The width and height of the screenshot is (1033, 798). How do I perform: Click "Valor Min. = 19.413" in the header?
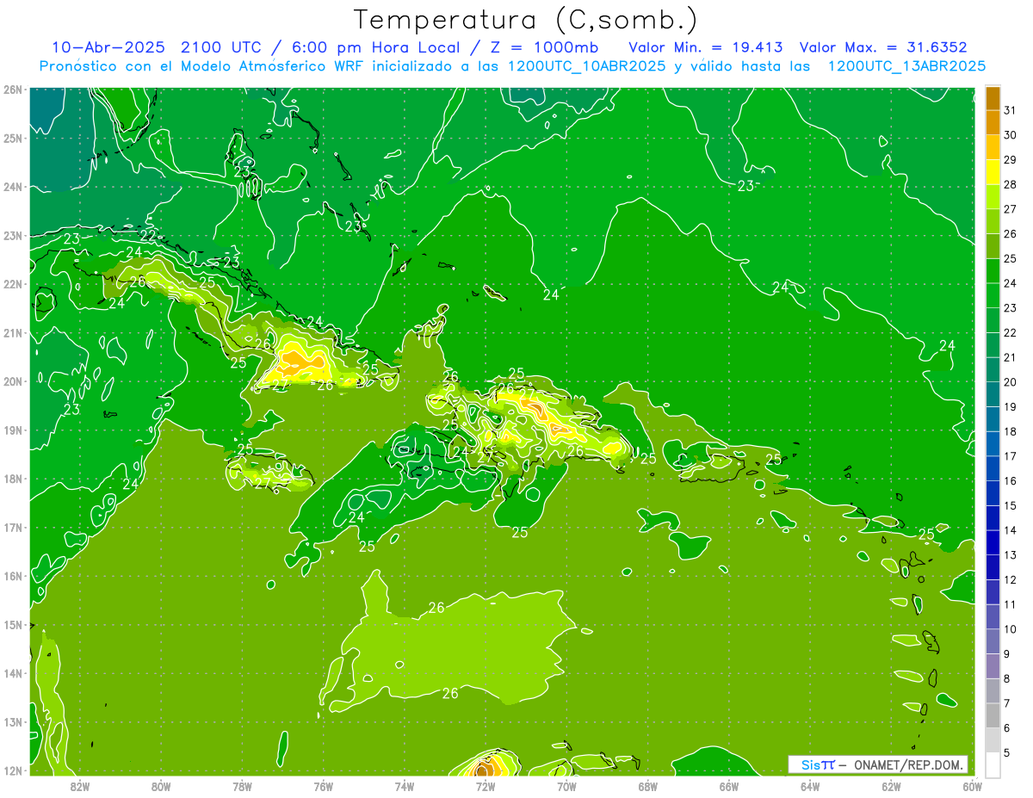pos(706,47)
